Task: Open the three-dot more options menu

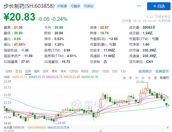Action: 139,6
